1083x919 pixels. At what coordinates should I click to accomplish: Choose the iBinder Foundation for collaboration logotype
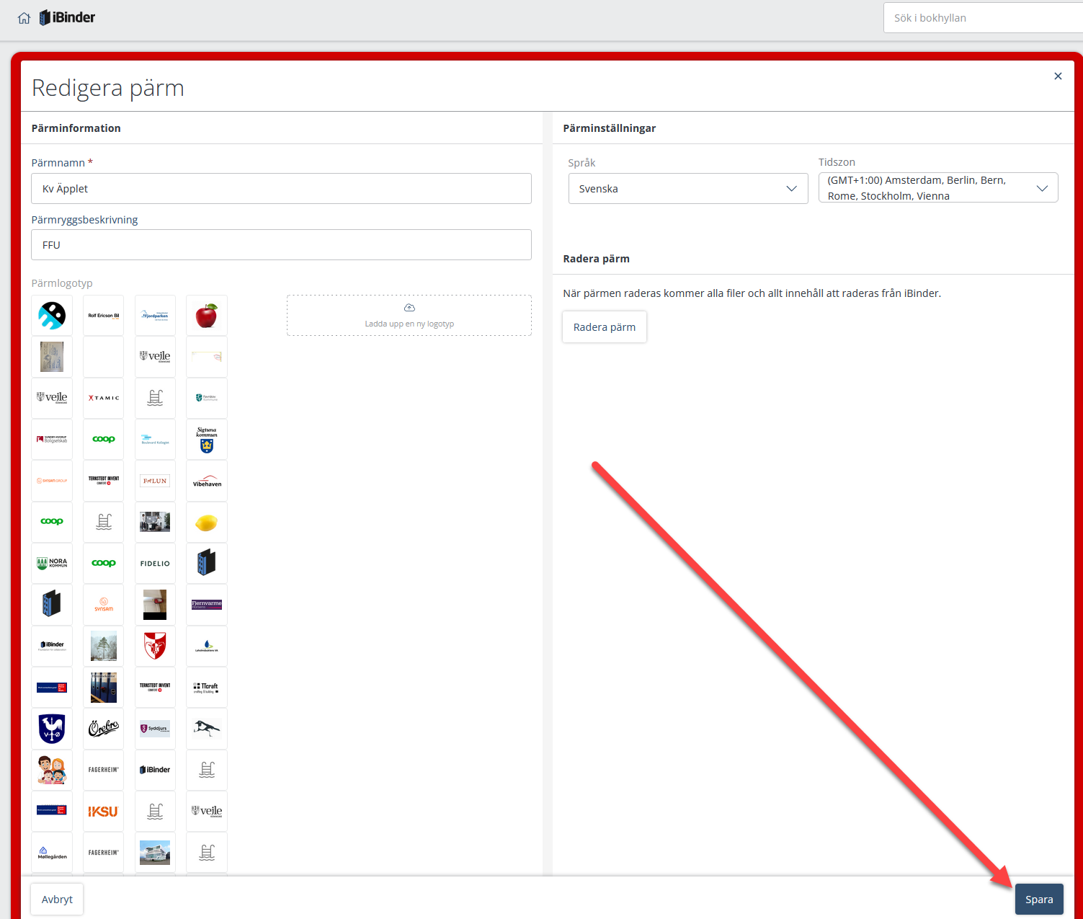pos(52,646)
